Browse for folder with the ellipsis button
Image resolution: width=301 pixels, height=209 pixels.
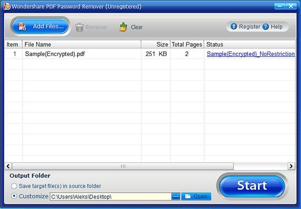(x=176, y=196)
